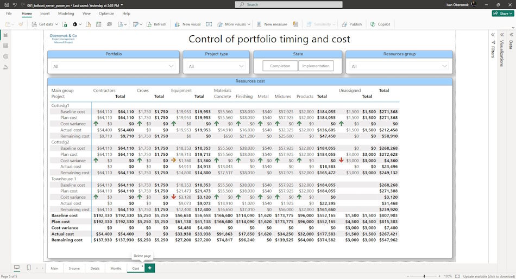
Task: Click the Dataverse icon
Action: click(x=109, y=24)
